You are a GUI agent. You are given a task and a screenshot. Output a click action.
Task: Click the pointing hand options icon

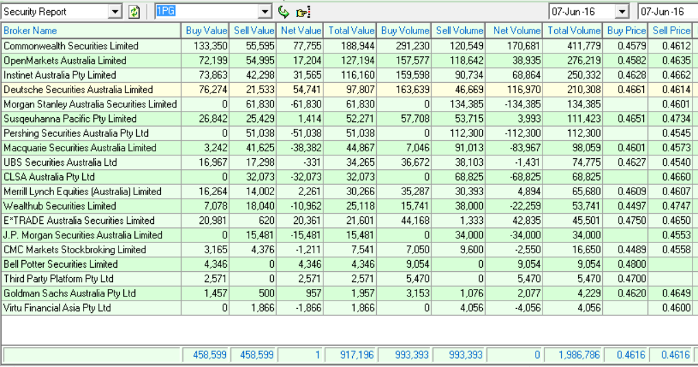click(x=303, y=12)
